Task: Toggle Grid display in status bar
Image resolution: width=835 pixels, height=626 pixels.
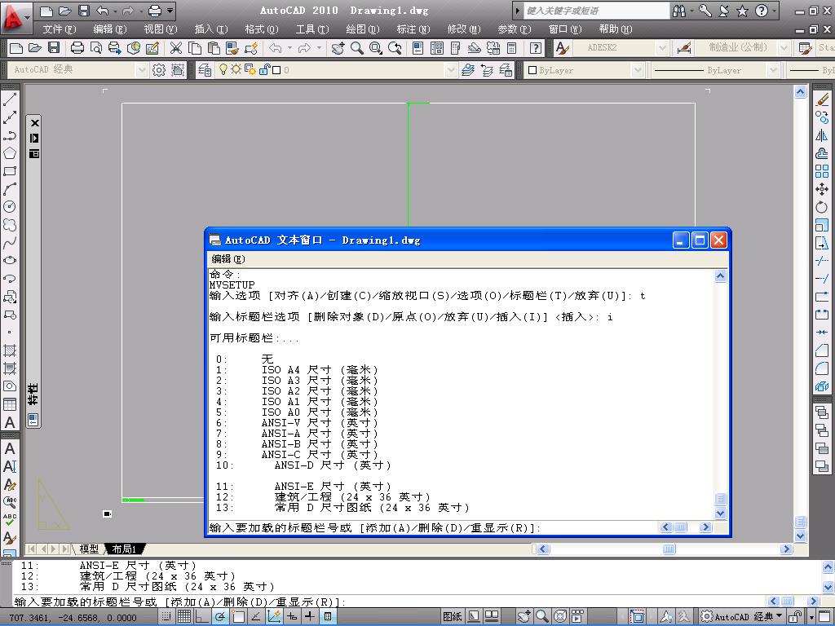Action: click(184, 616)
